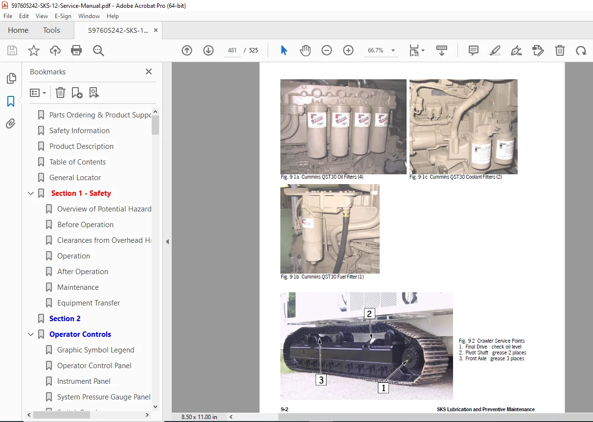The height and width of the screenshot is (422, 593).
Task: Select Overview of Potential Hazards bookmark
Action: pyautogui.click(x=104, y=209)
